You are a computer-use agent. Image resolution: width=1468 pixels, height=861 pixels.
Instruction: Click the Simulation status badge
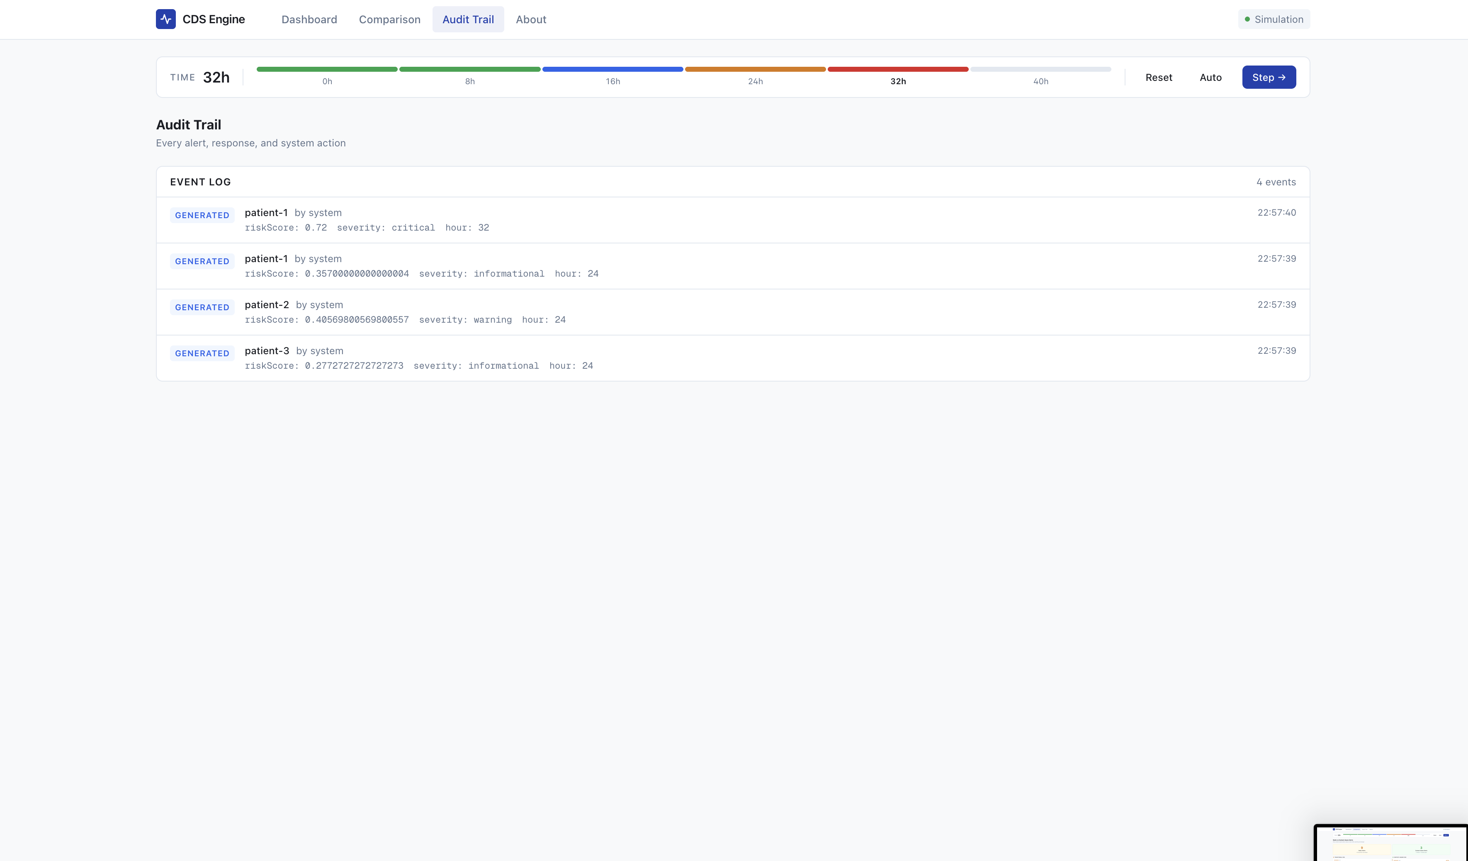1274,19
